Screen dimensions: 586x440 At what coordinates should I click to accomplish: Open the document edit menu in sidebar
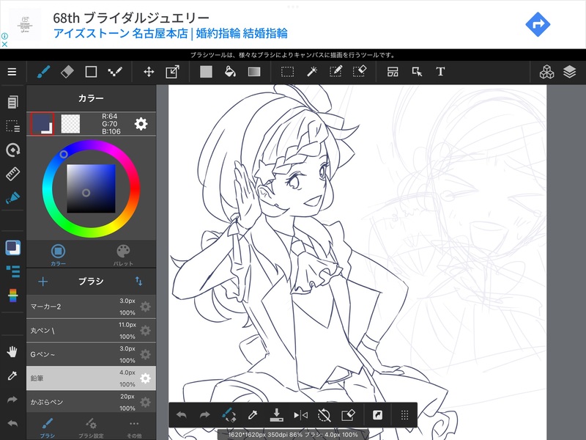coord(12,102)
